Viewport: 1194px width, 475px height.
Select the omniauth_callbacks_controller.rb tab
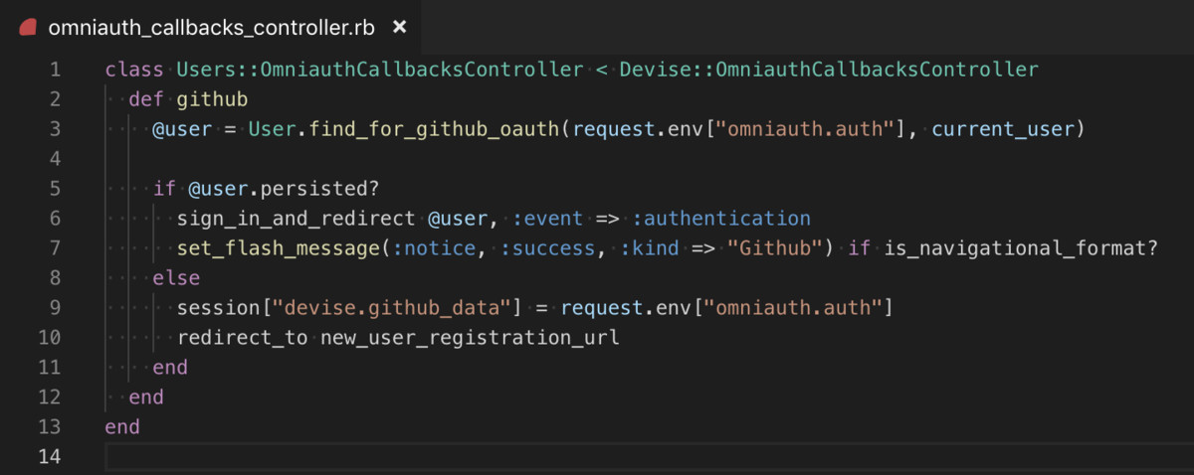(x=211, y=27)
